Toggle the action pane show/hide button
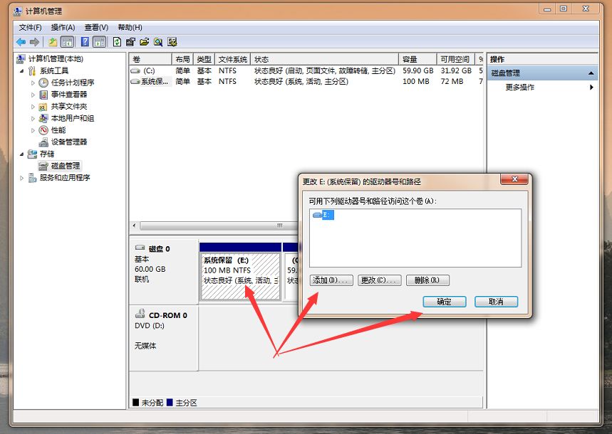Viewport: 612px width, 434px height. (x=100, y=42)
